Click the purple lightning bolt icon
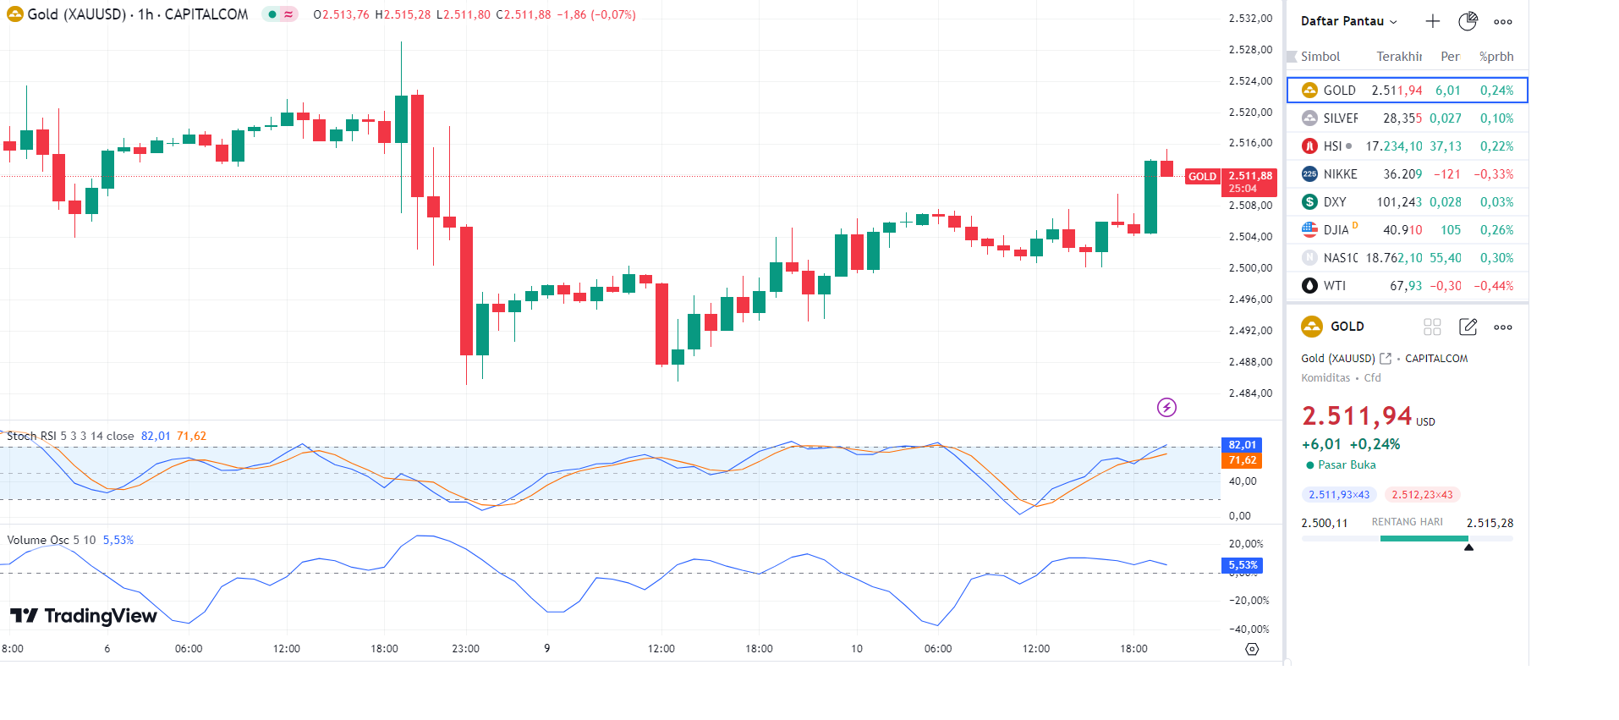Viewport: 1619px width, 720px height. [x=1166, y=408]
